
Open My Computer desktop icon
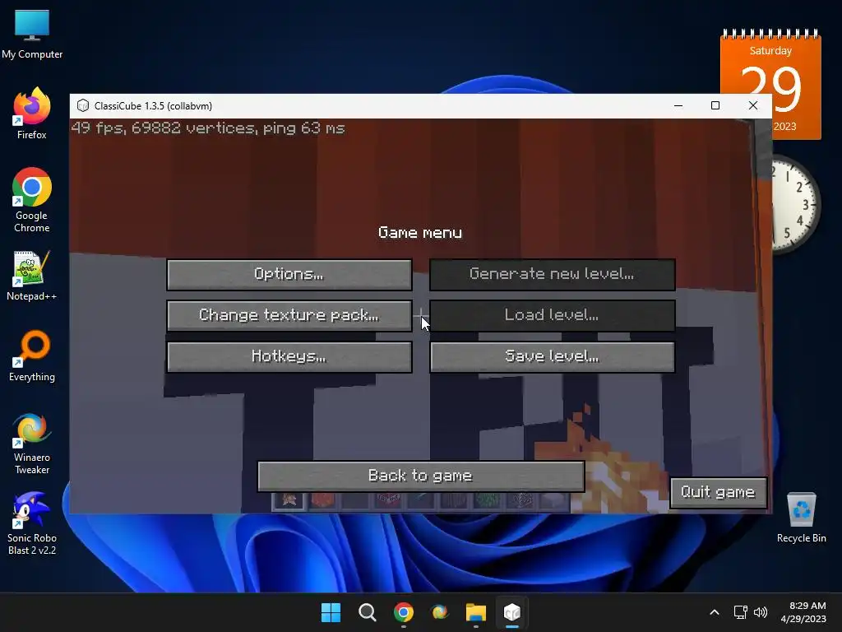[32, 34]
